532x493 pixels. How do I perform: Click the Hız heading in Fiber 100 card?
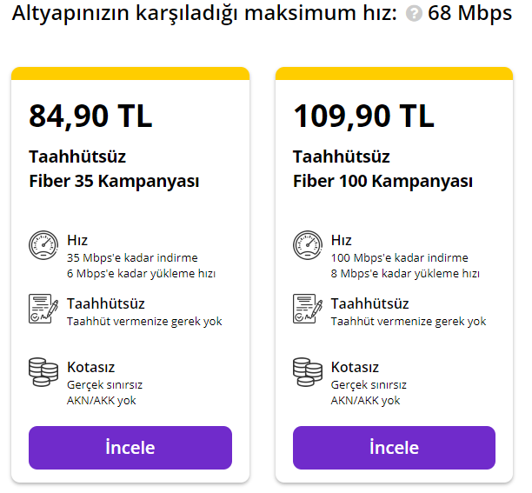[x=342, y=240]
